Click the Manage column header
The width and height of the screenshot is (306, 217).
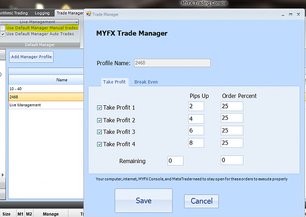click(50, 214)
